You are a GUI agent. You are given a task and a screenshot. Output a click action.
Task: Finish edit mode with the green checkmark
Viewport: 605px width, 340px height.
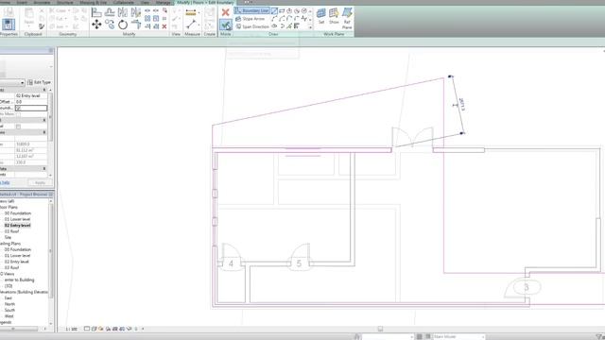(225, 25)
